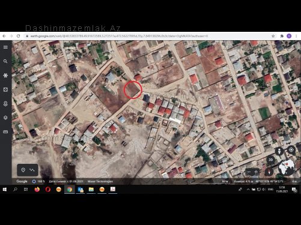Activate Pegman street view icon

point(279,151)
